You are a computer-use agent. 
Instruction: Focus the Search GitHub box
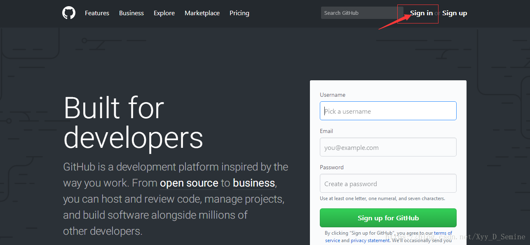[x=362, y=13]
